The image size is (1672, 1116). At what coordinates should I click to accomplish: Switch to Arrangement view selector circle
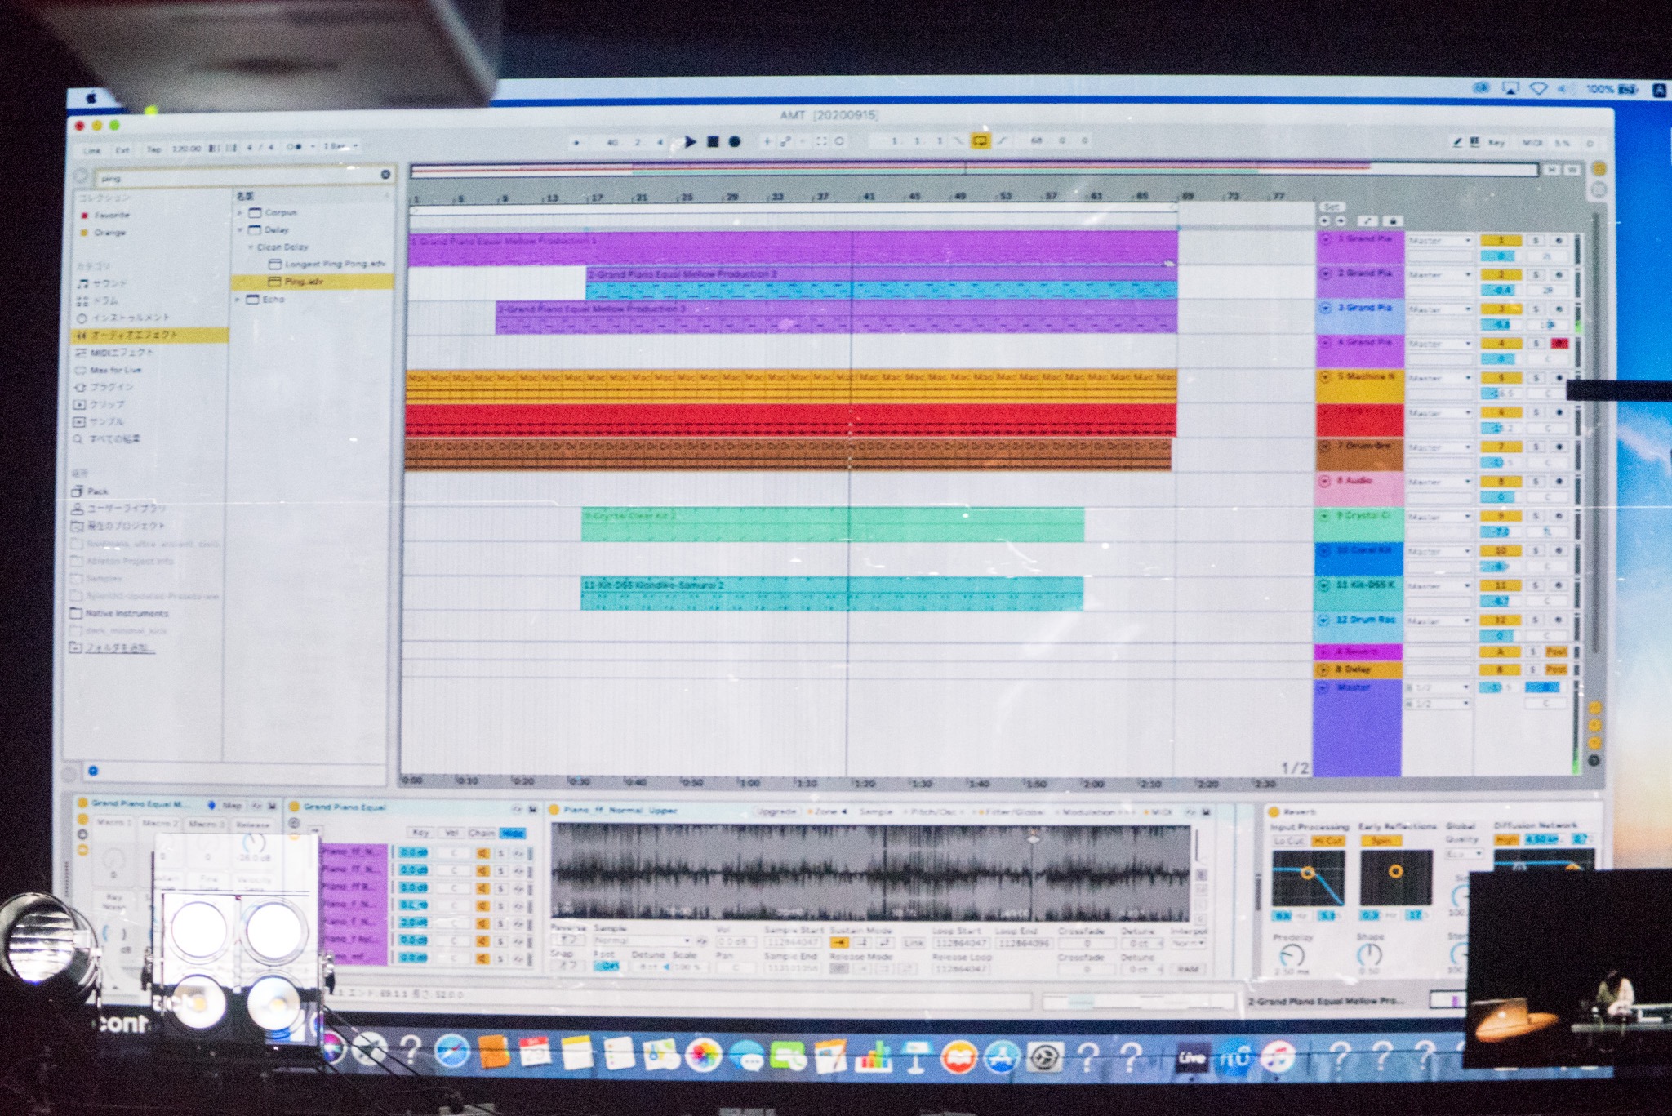tap(1599, 169)
